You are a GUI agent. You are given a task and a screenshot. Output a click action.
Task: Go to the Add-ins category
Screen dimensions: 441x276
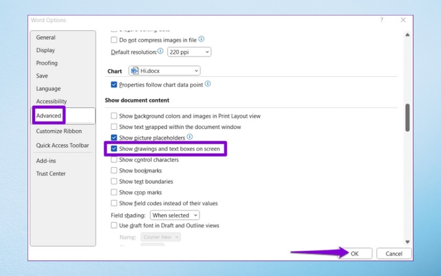46,161
